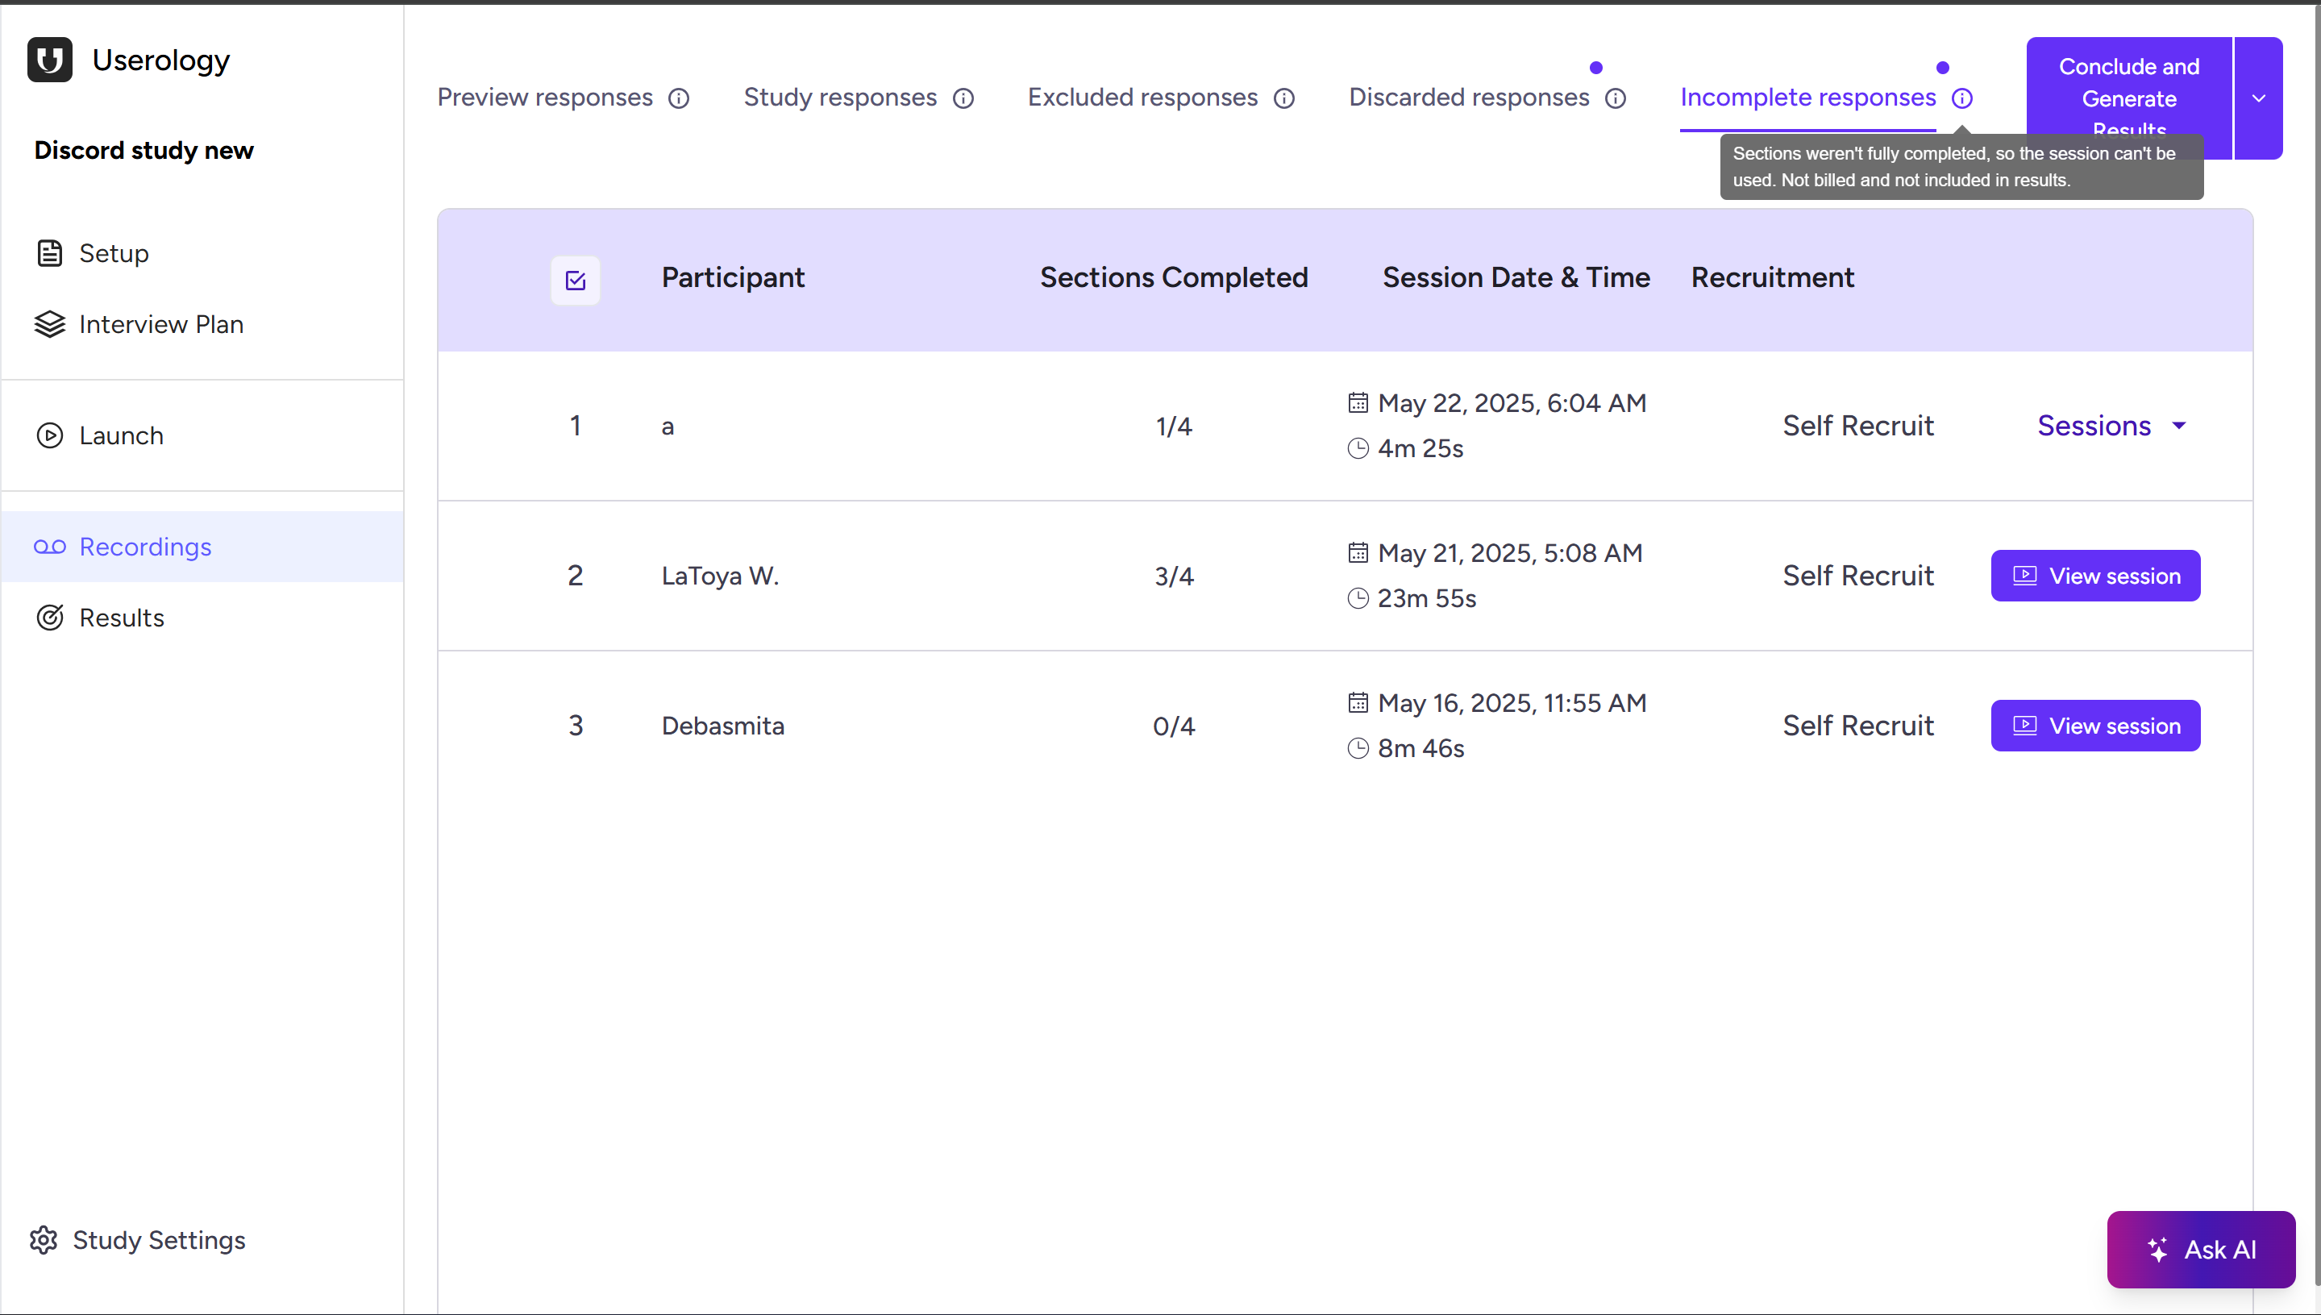This screenshot has height=1315, width=2321.
Task: Open the Conclude and Generate Results dropdown arrow
Action: pyautogui.click(x=2259, y=98)
